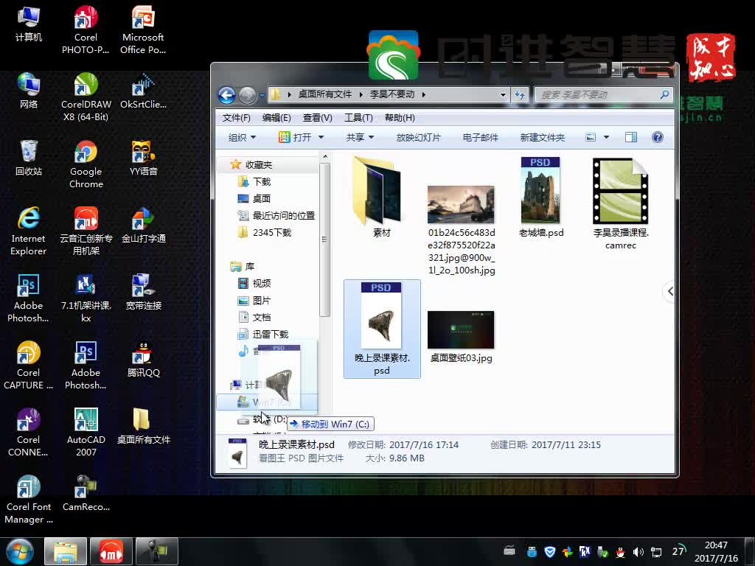Screen dimensions: 755x566
Task: Open Corel Font Manager shortcut
Action: click(29, 499)
